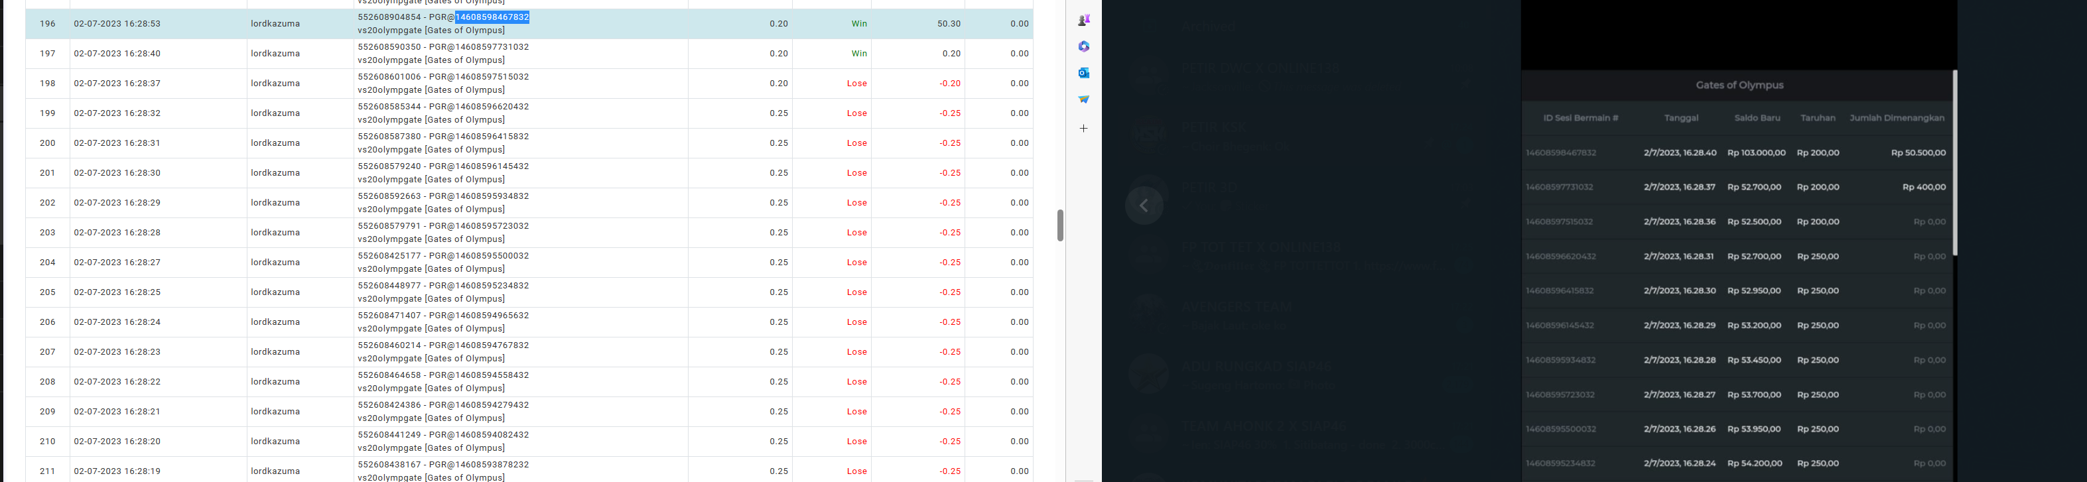Image resolution: width=2087 pixels, height=482 pixels.
Task: Click the highlighted ID 14608598467832 in row 196
Action: tap(492, 17)
